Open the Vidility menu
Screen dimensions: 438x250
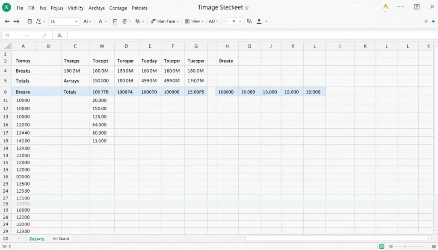tap(76, 8)
